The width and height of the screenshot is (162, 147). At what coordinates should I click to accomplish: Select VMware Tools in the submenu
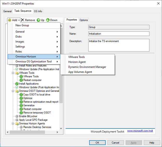pos(87,57)
